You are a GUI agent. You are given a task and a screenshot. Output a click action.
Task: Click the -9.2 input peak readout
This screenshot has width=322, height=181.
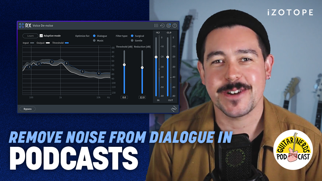click(x=158, y=33)
